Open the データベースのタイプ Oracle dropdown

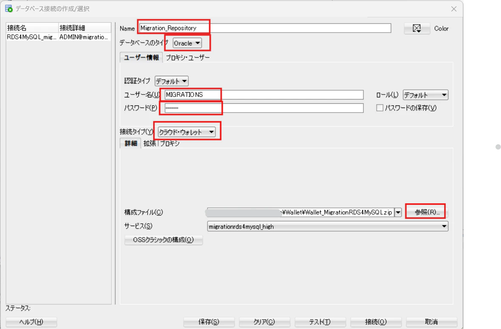(x=187, y=43)
